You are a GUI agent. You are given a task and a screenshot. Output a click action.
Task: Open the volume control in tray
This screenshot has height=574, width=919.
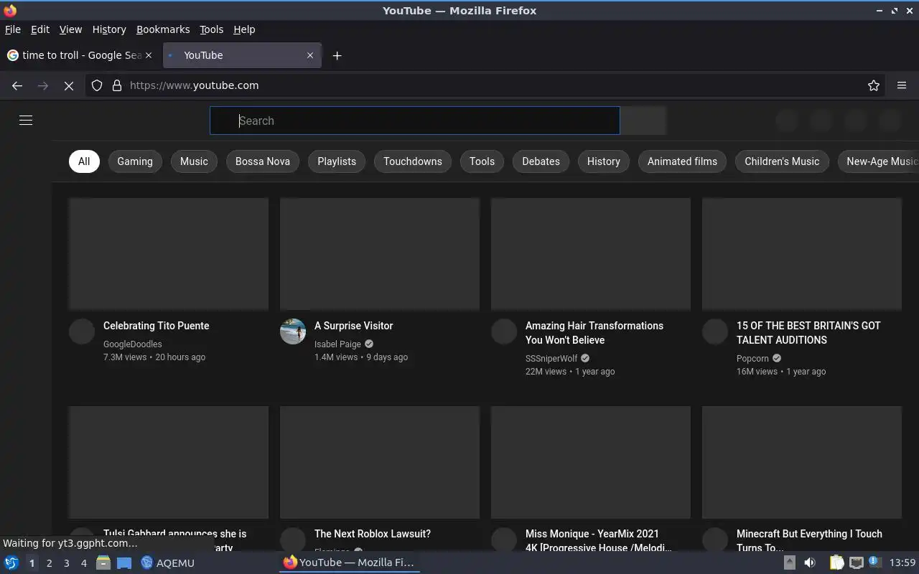point(810,563)
